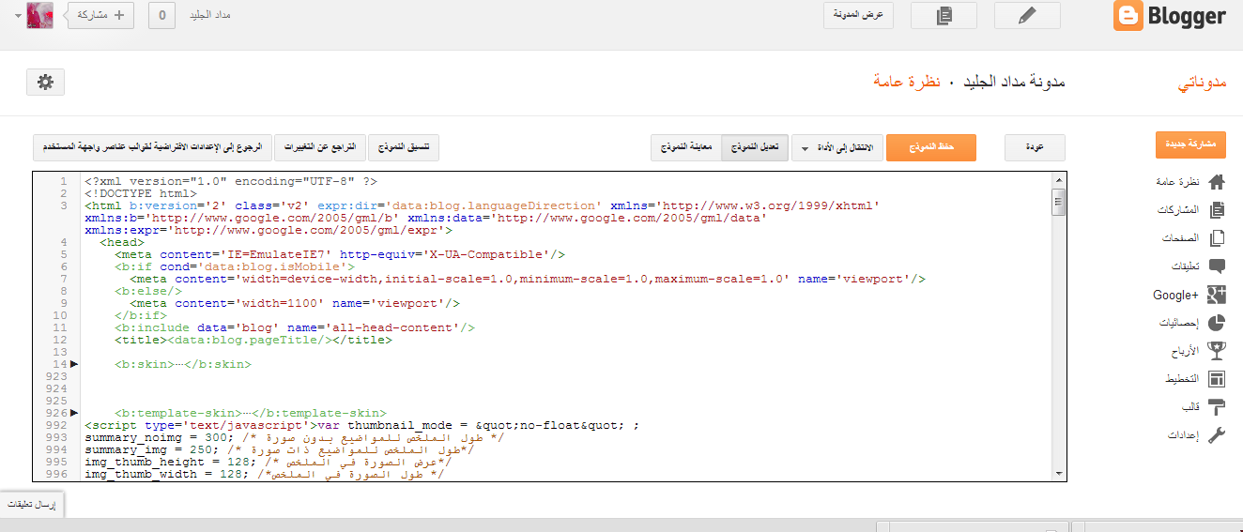Click the code editor scrollbar down arrow
Image resolution: width=1243 pixels, height=532 pixels.
pyautogui.click(x=1058, y=474)
